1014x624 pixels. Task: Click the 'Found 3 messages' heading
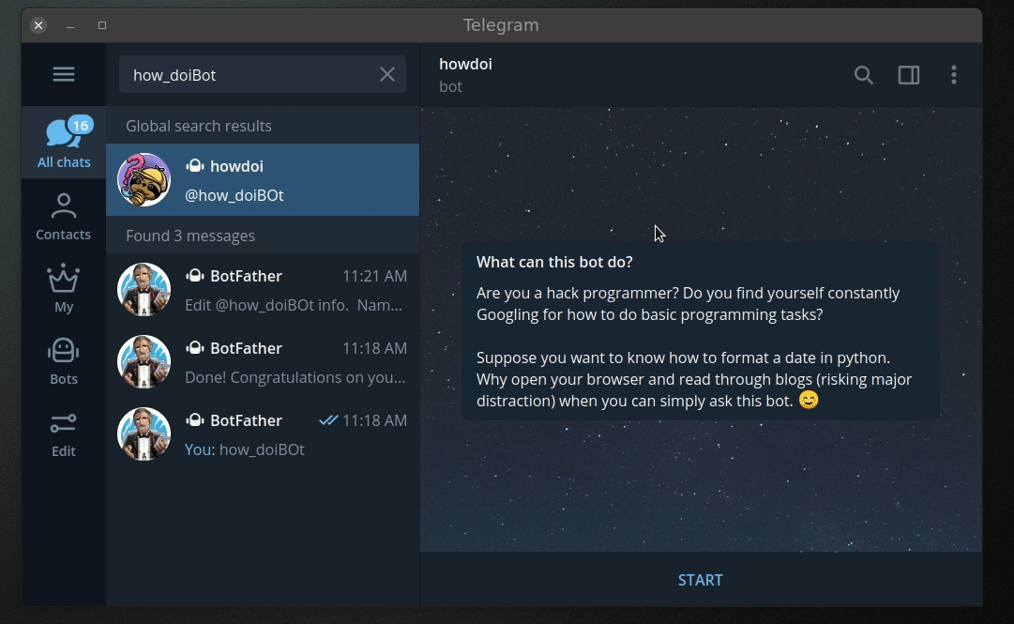(x=190, y=236)
